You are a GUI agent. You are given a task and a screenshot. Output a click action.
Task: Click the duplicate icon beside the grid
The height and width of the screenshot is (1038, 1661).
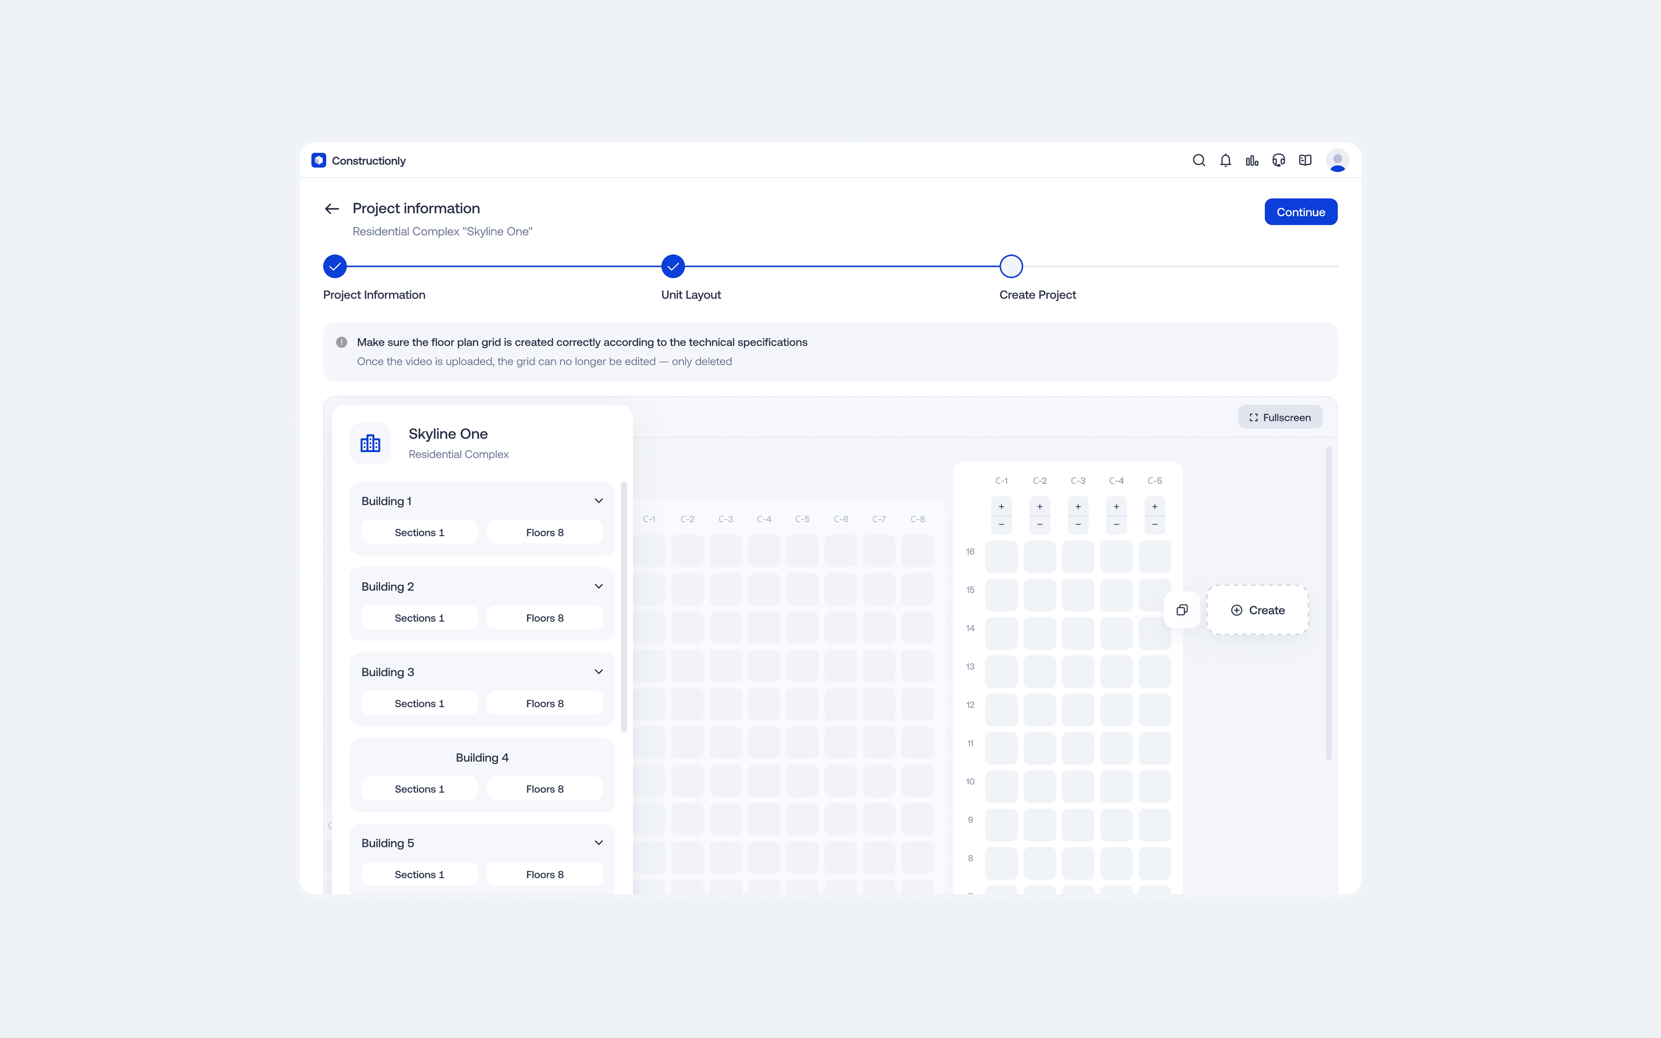point(1182,610)
